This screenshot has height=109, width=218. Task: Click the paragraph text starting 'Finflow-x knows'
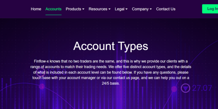tap(111, 72)
